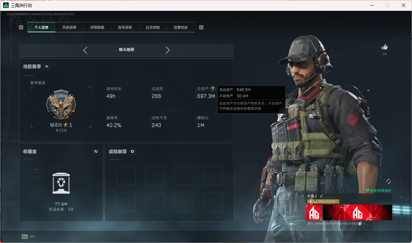Switch to the 历史战绩 tab
Viewport: 412px width, 243px height.
(69, 27)
